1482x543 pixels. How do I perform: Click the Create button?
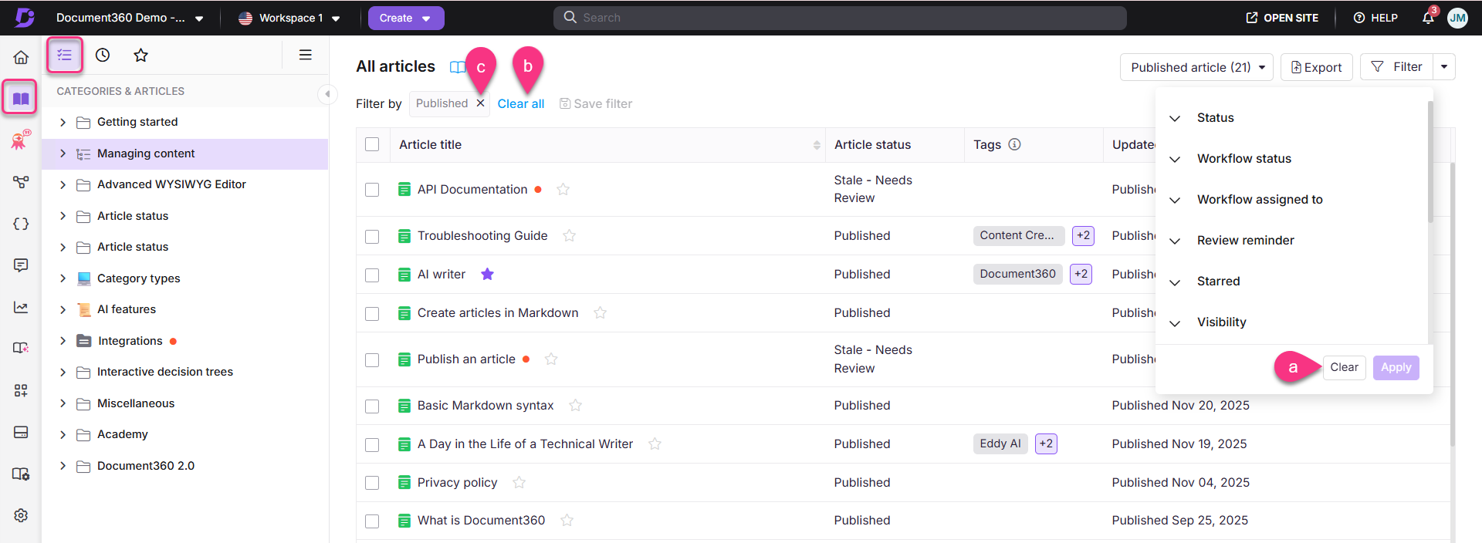coord(406,18)
